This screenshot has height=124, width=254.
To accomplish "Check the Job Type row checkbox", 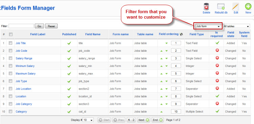I will [x=10, y=81].
